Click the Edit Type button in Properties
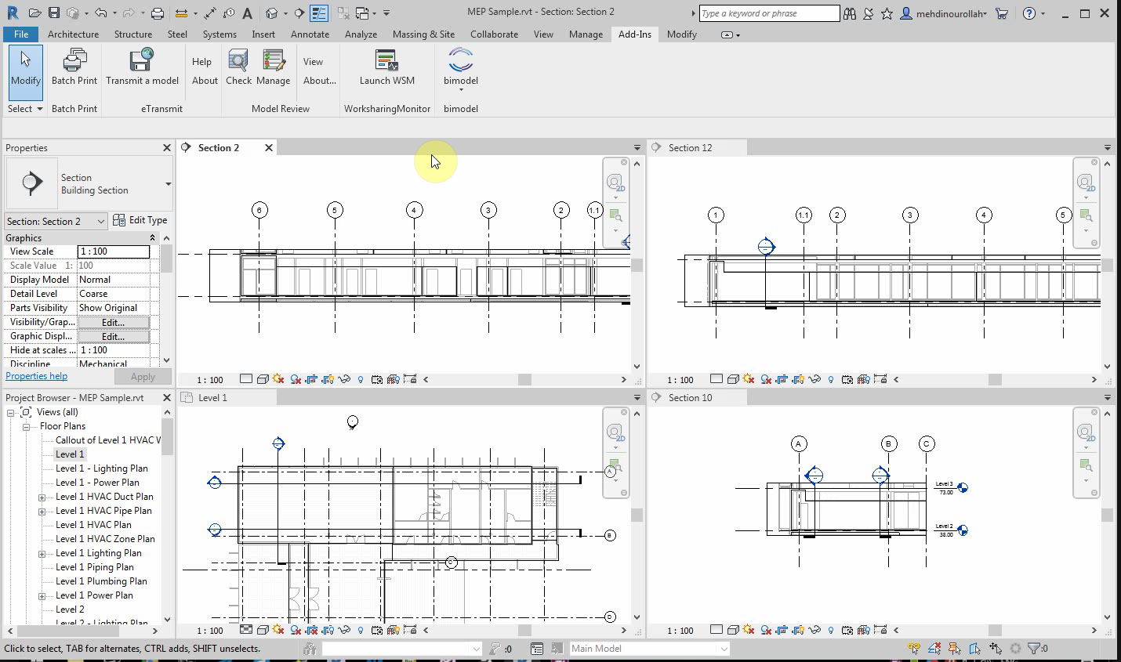 point(142,220)
